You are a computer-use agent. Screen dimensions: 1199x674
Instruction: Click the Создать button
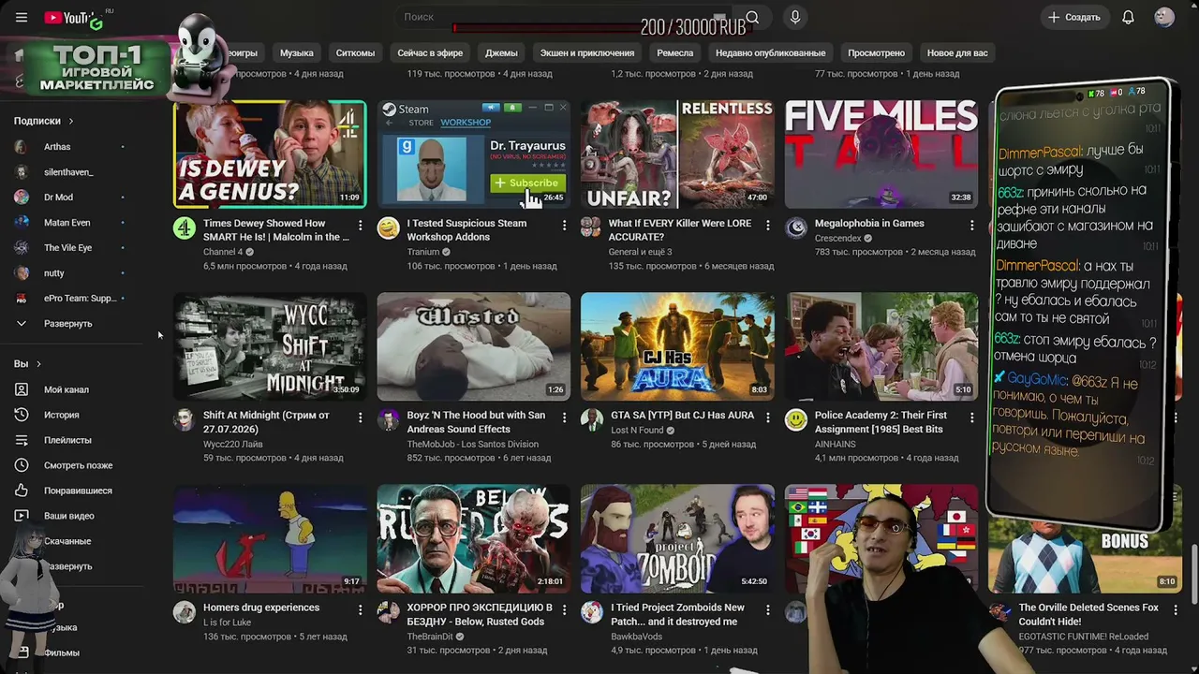tap(1074, 17)
